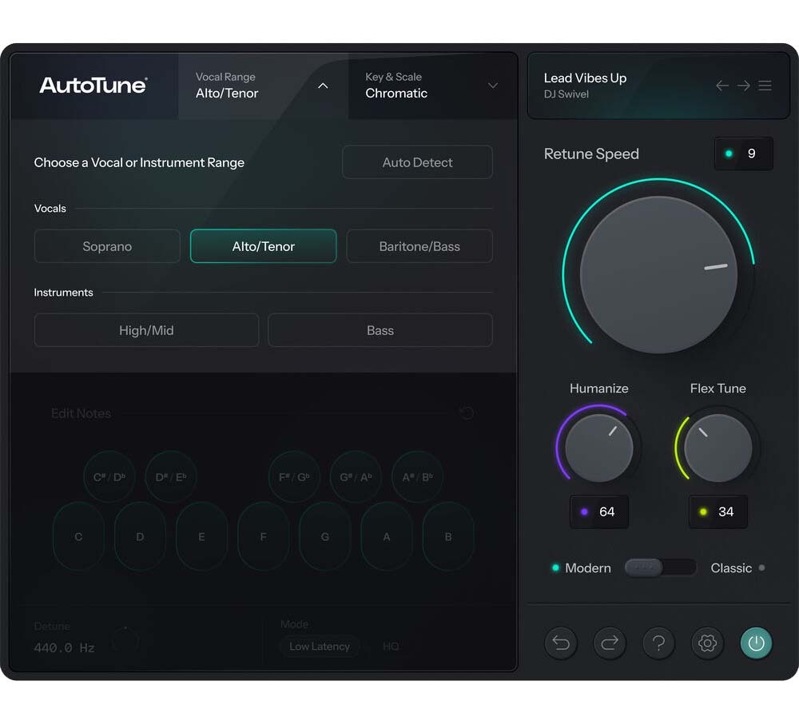Open the settings gear button
The image size is (799, 721).
(707, 643)
